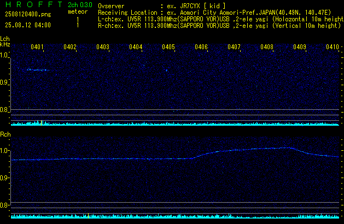Select the 2ch 0.3.0 version label
344x224 pixels.
(x=80, y=5)
